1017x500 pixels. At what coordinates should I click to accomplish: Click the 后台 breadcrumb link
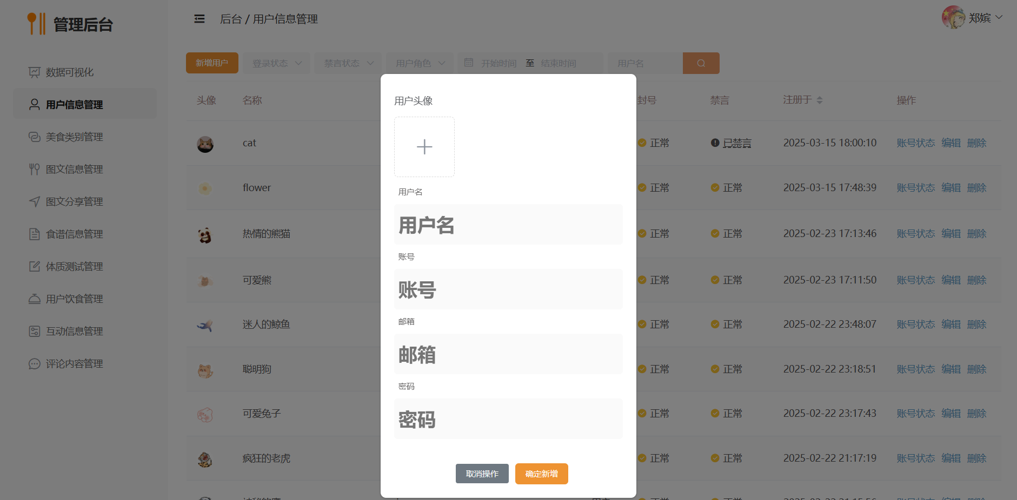pyautogui.click(x=231, y=19)
